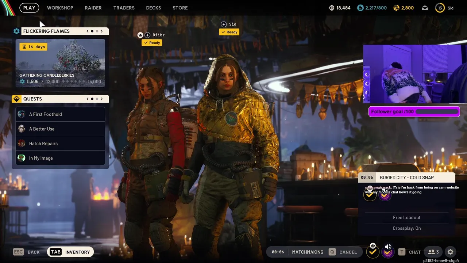Click the streamer webcam overlay

click(x=415, y=74)
